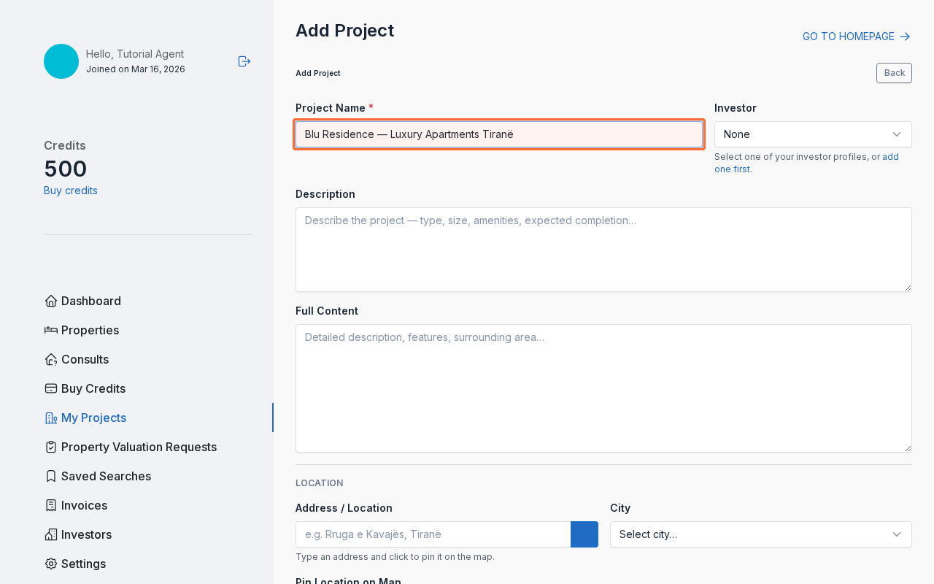Click the Back button
The width and height of the screenshot is (934, 584).
coord(894,73)
